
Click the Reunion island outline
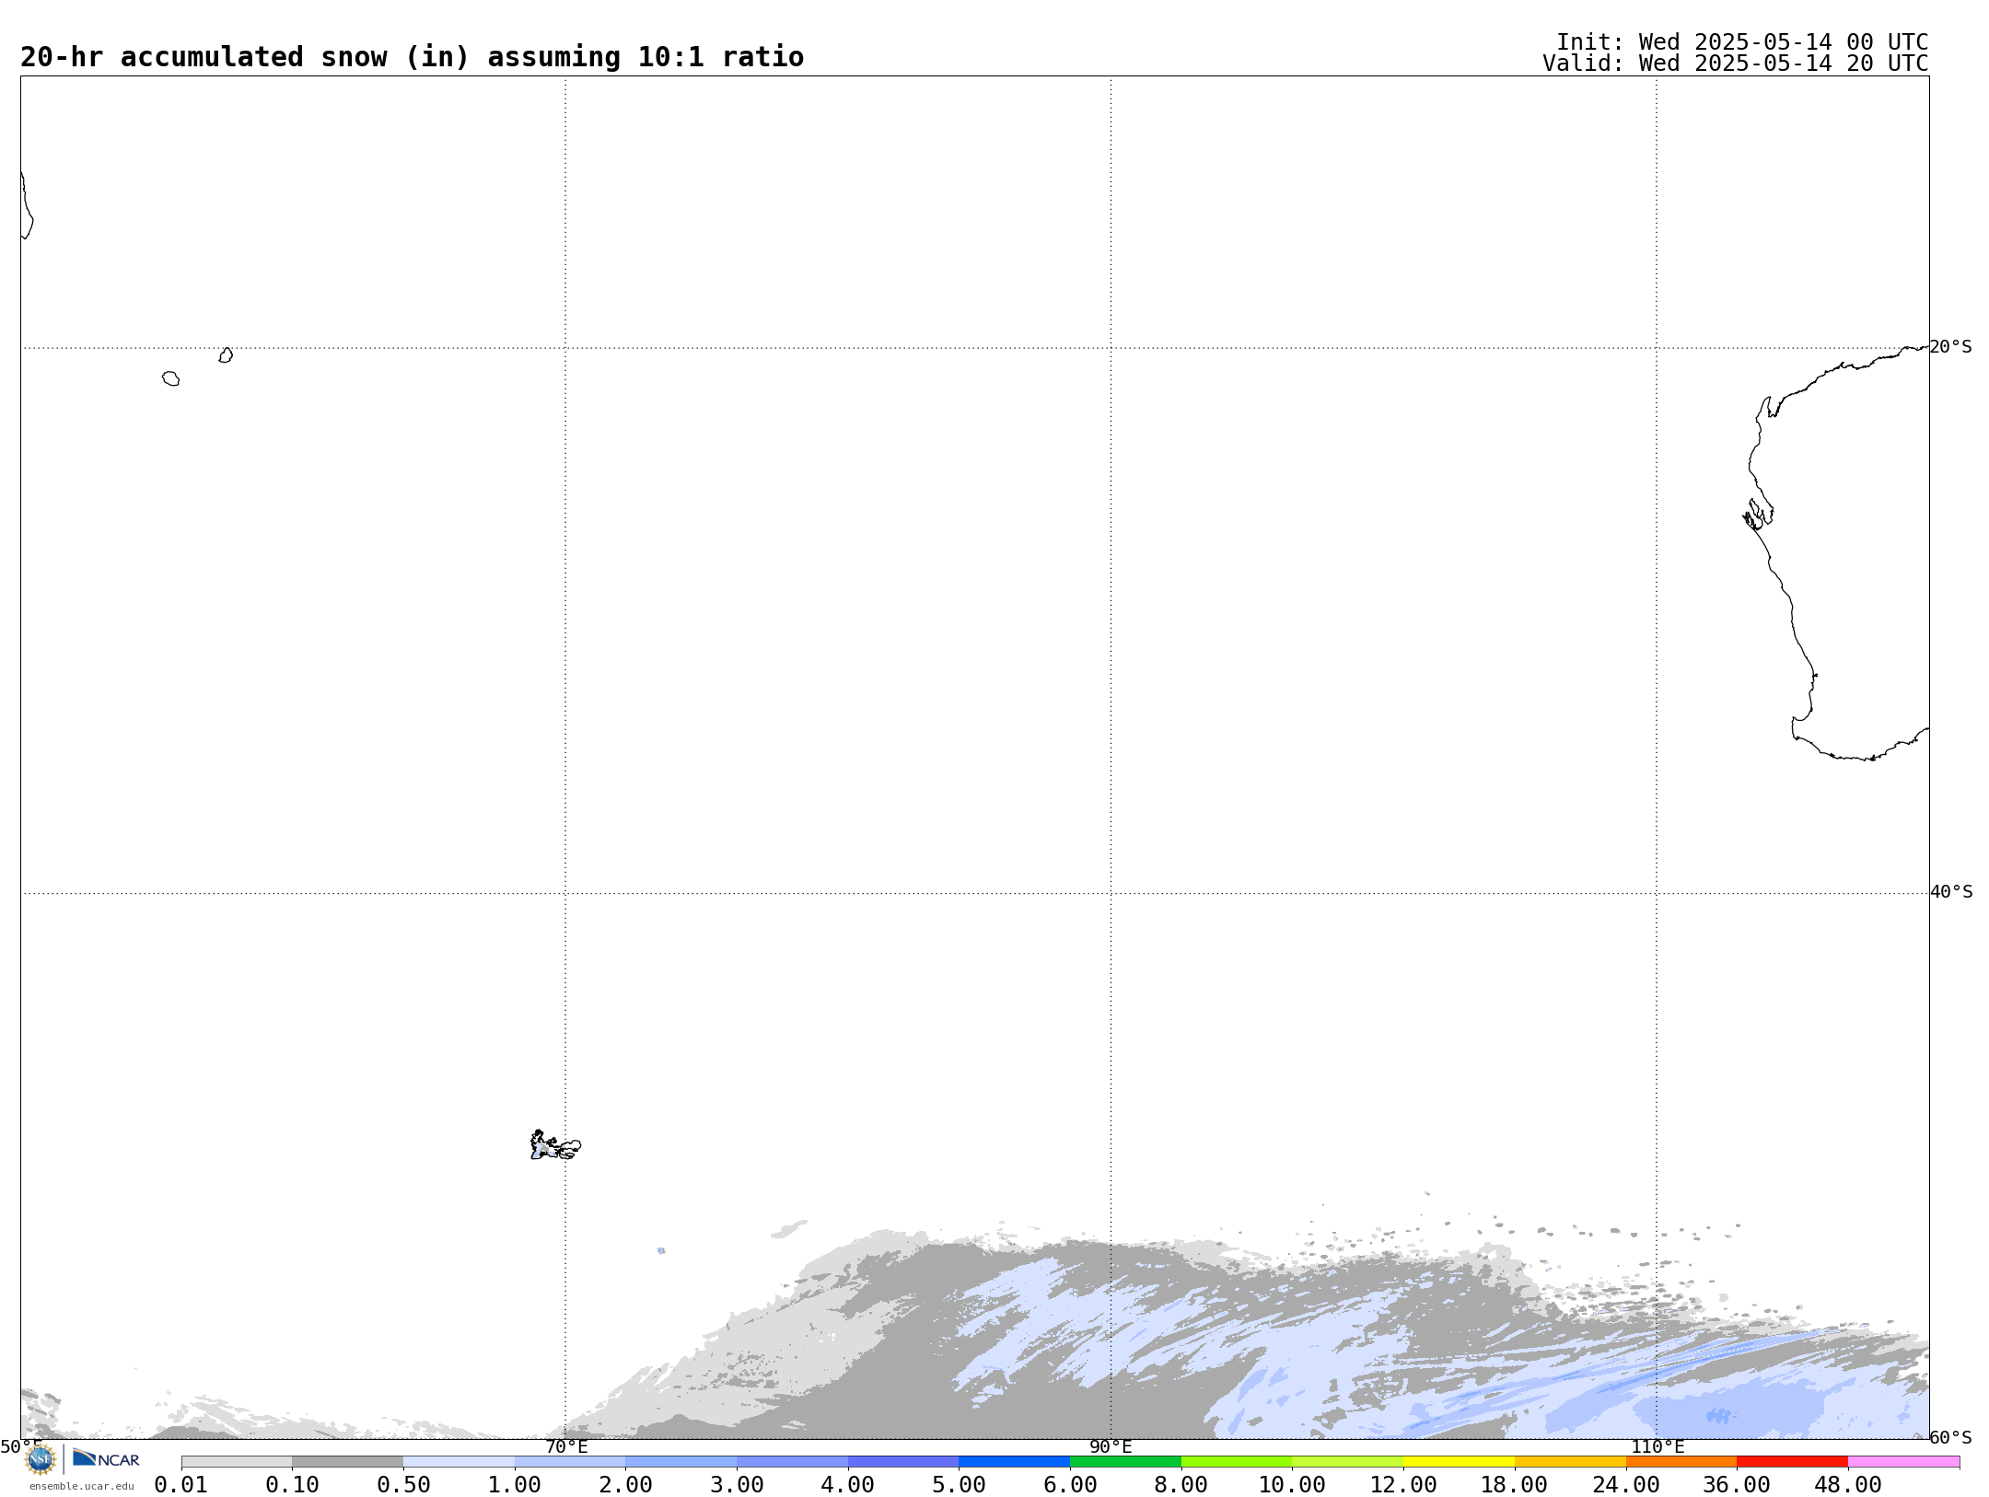tap(171, 378)
